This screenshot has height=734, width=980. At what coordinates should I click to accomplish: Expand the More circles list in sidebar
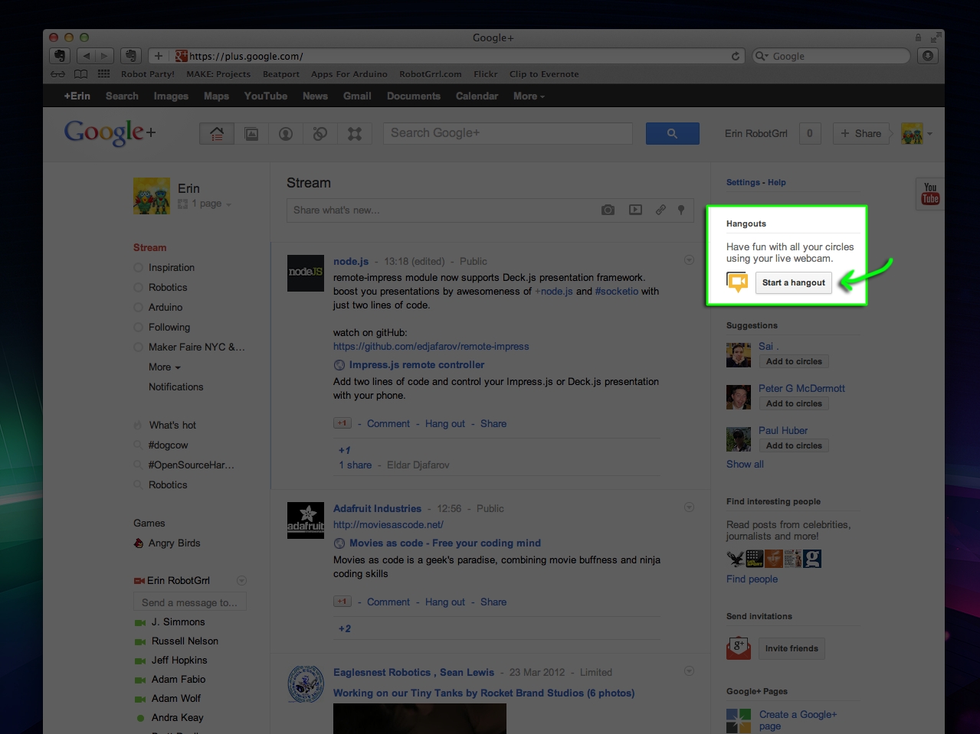tap(165, 367)
